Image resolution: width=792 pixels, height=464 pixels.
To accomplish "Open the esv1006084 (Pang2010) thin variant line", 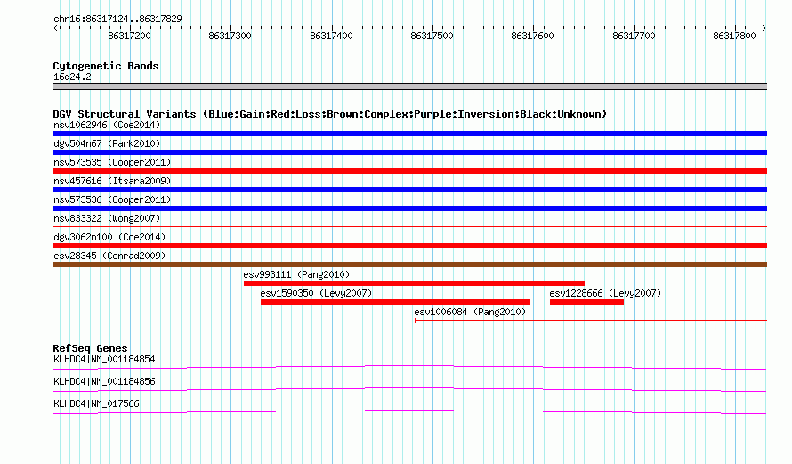I will point(591,320).
